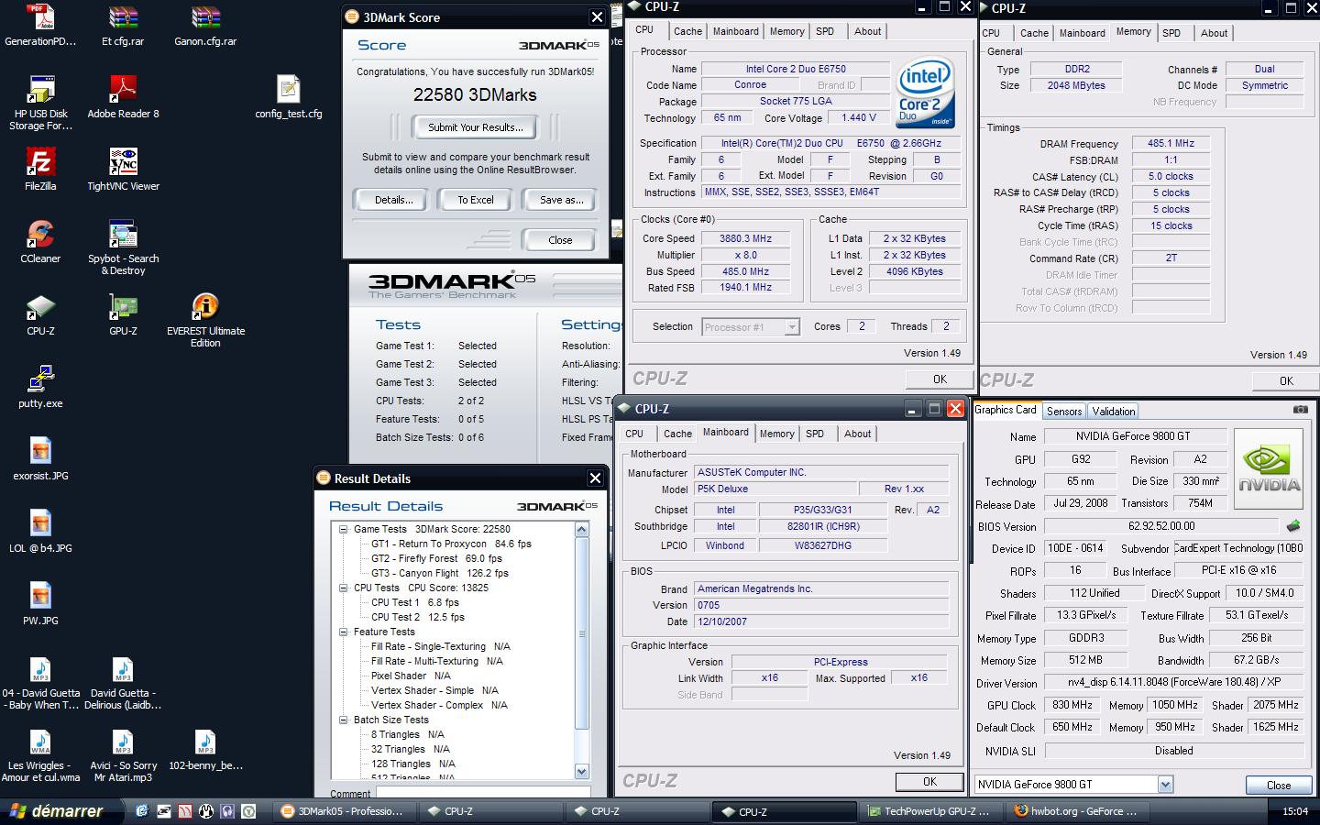Screen dimensions: 1320x825
Task: Click the Core Speed 3880.3 MHz value
Action: (746, 238)
